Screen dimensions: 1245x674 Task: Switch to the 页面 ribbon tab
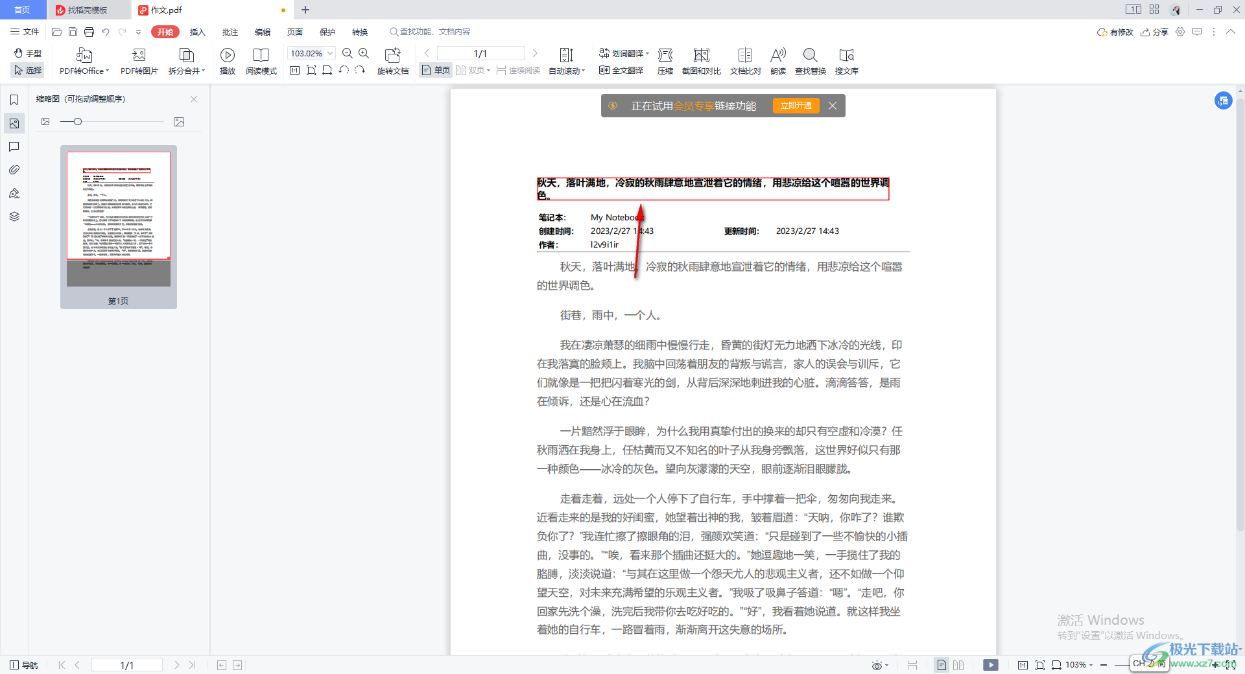pos(295,32)
